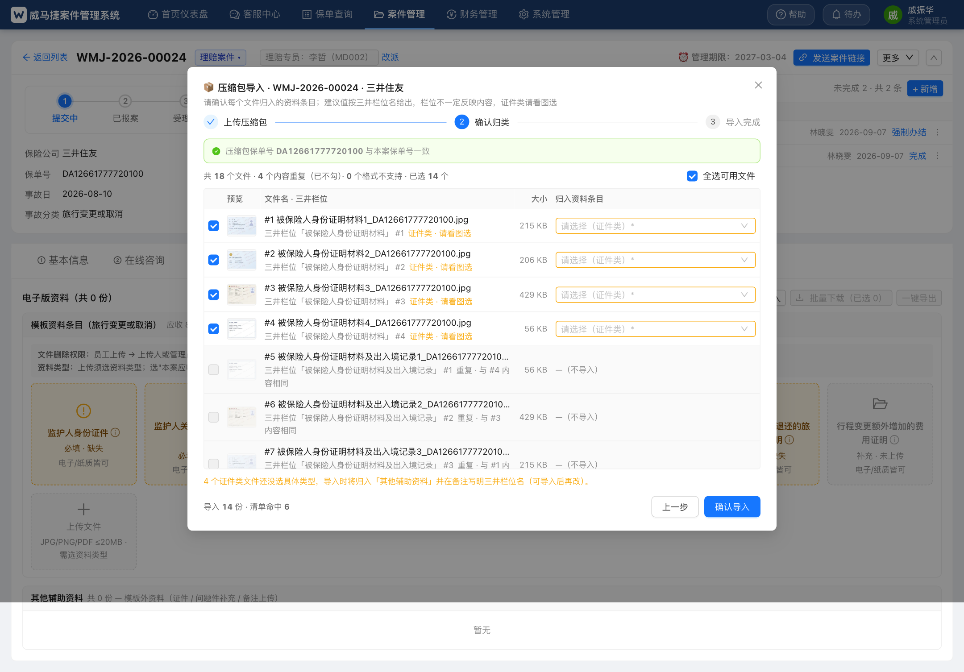Open more options beside 强制办结
This screenshot has height=672, width=964.
click(x=938, y=133)
